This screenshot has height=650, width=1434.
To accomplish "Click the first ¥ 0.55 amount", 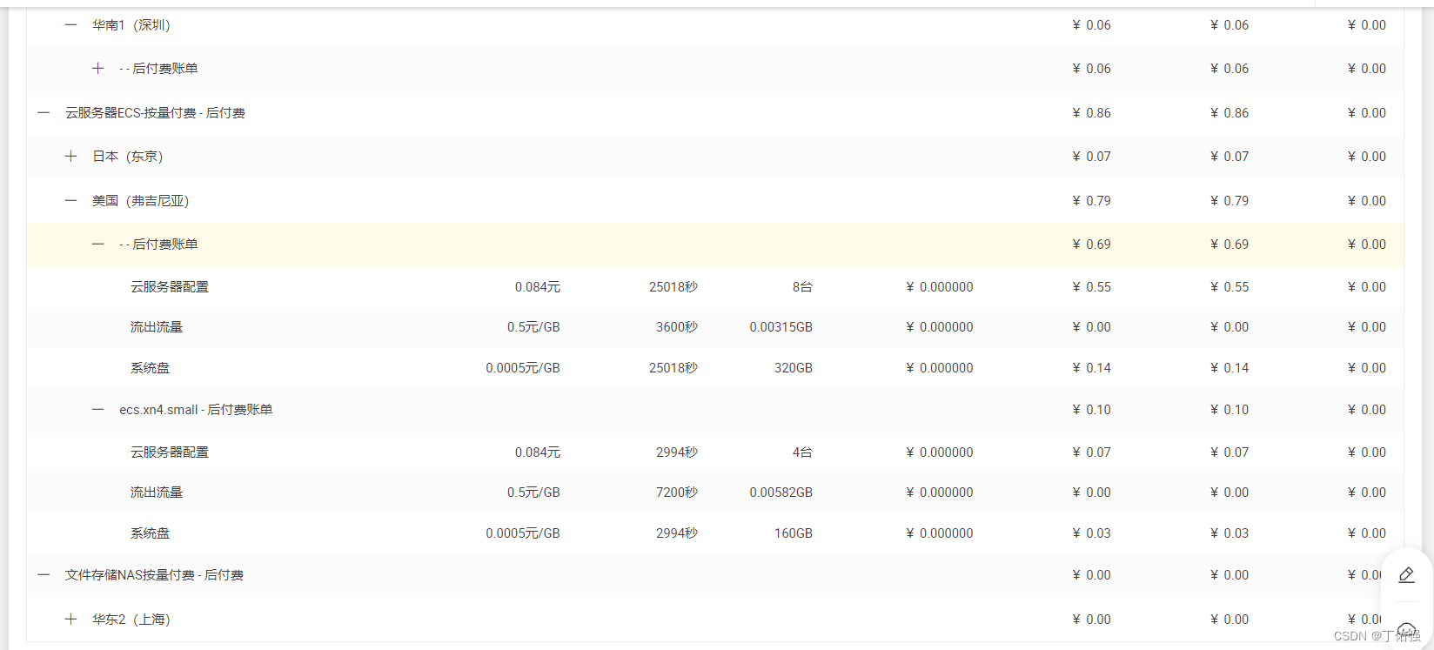I will click(x=1091, y=287).
